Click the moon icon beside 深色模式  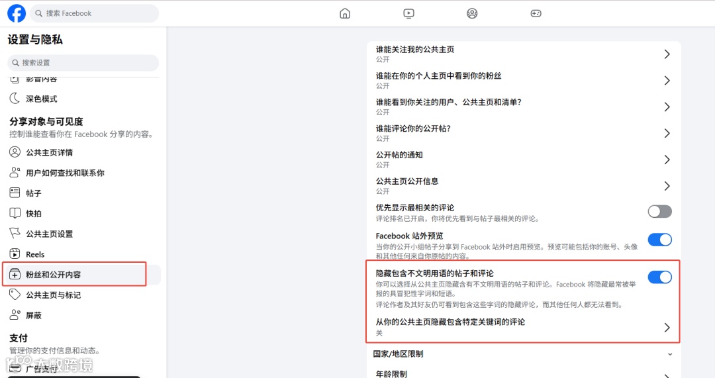coord(15,99)
